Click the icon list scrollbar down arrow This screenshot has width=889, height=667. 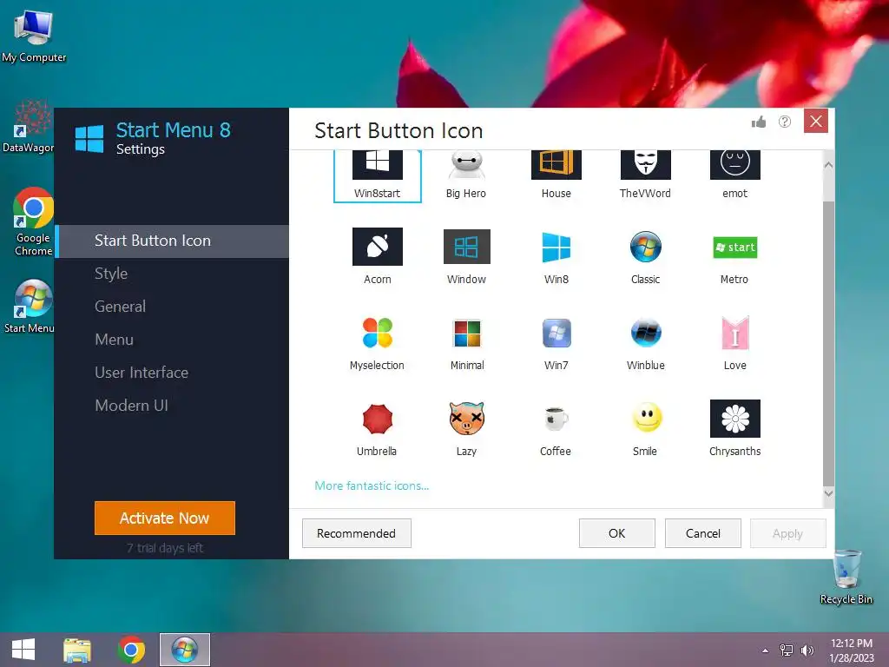point(828,493)
